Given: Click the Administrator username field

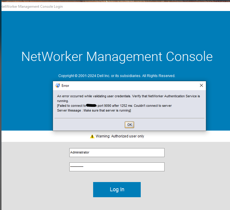Looking at the screenshot, I should click(x=117, y=153).
